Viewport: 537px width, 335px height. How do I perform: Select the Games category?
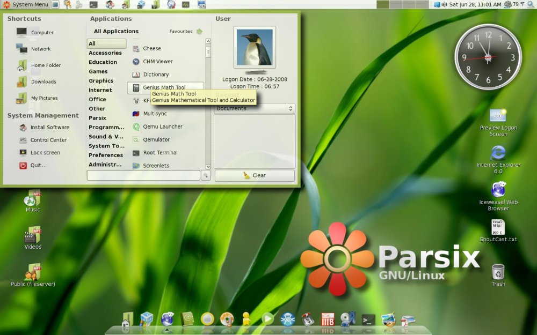click(x=98, y=71)
